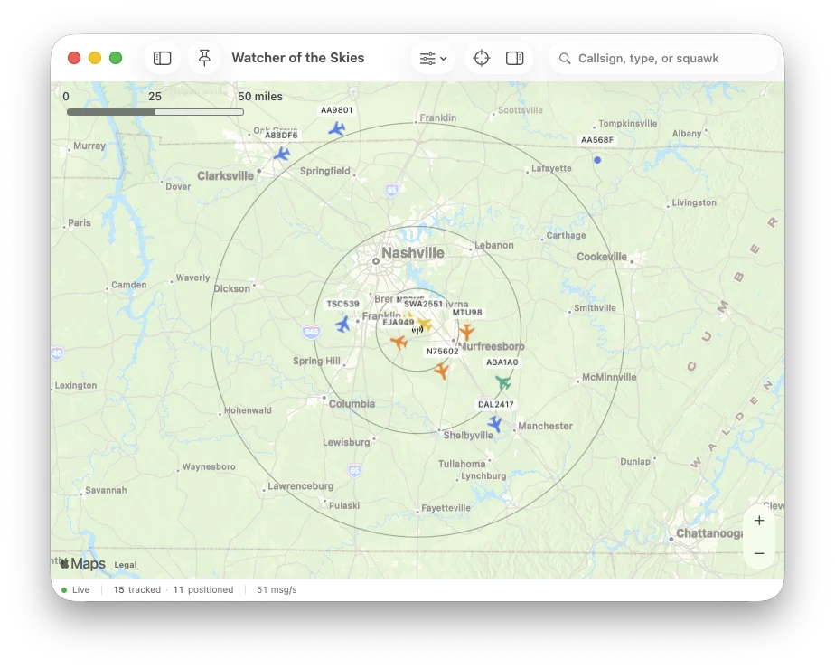Enter full screen with green button
Screen dimensions: 835x668
[116, 58]
